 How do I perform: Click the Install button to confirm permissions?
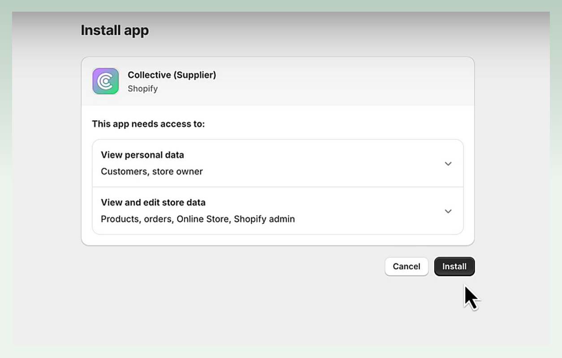(454, 266)
